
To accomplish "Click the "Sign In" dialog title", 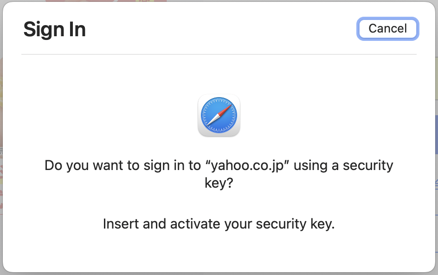I will point(55,30).
